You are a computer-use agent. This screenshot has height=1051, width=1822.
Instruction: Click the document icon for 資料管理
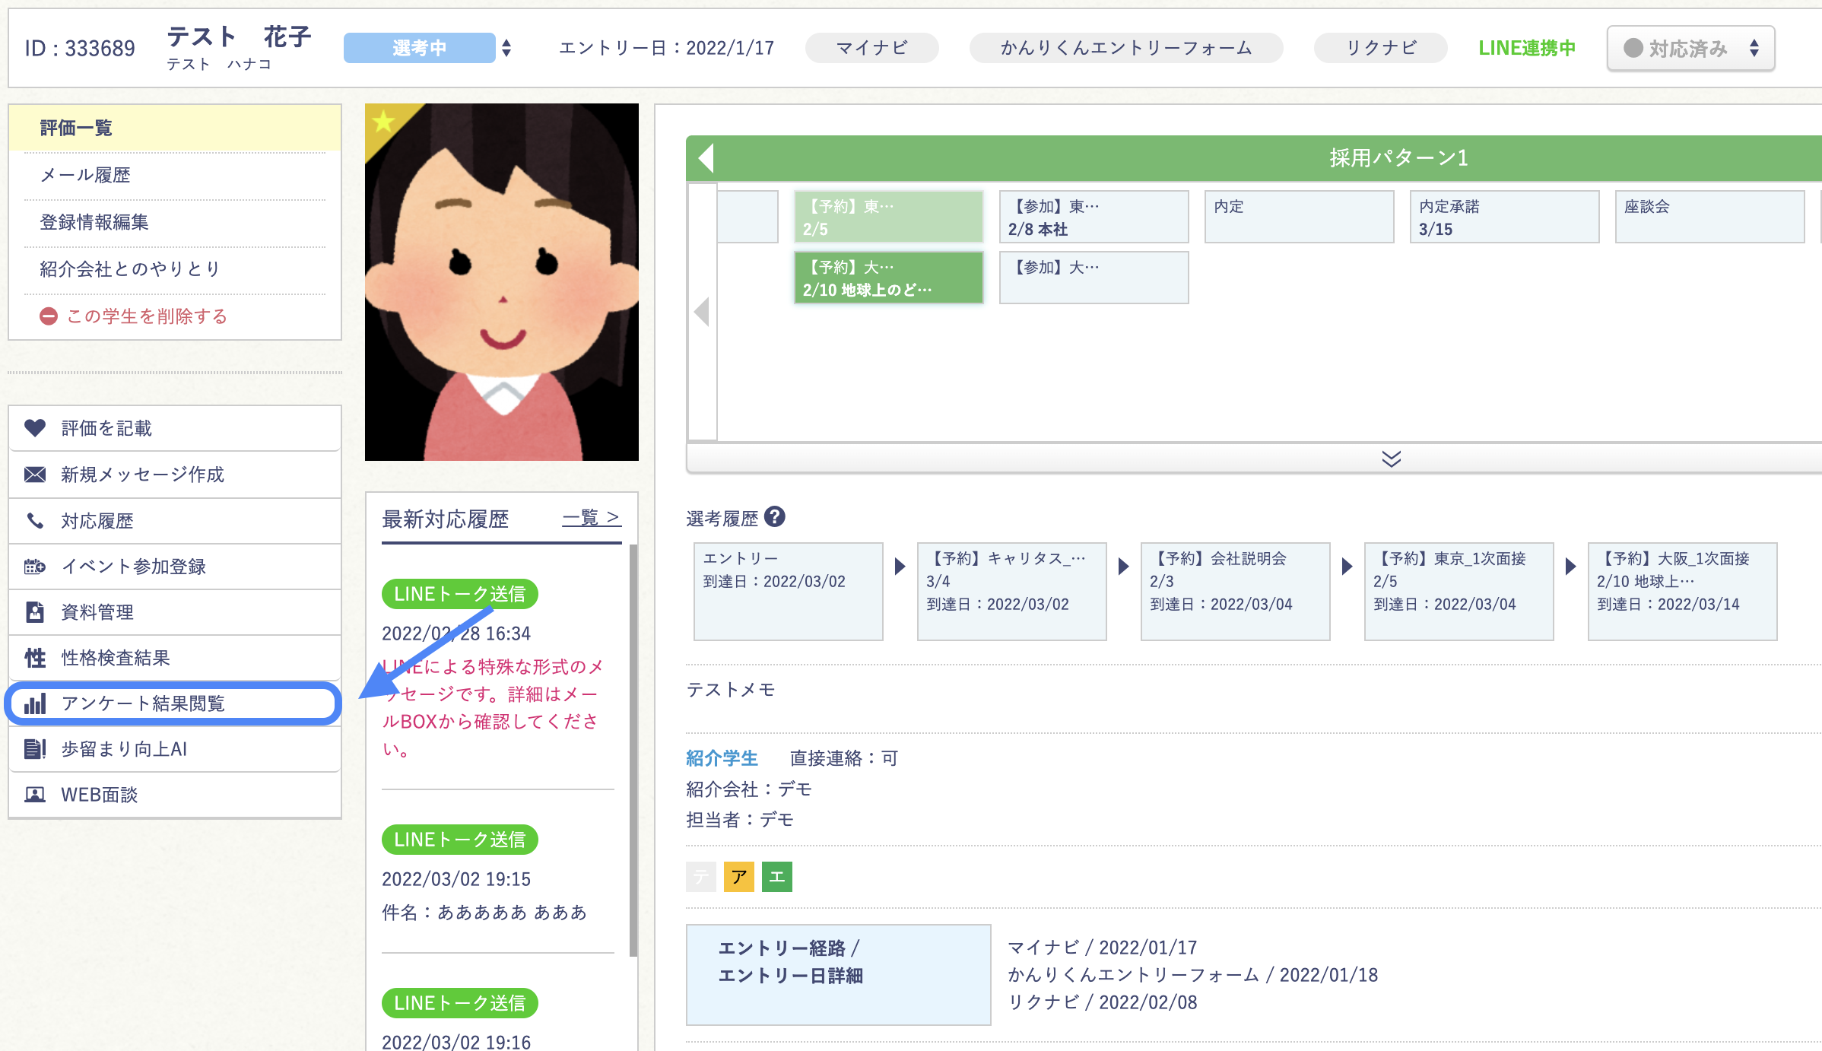[x=35, y=612]
